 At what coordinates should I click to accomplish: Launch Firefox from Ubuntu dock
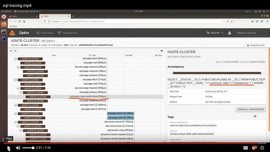tap(4, 24)
